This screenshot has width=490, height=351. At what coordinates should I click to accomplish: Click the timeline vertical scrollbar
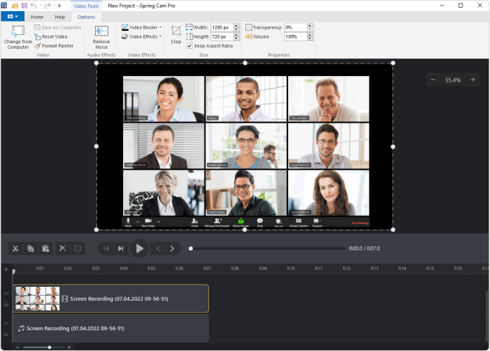[487, 315]
